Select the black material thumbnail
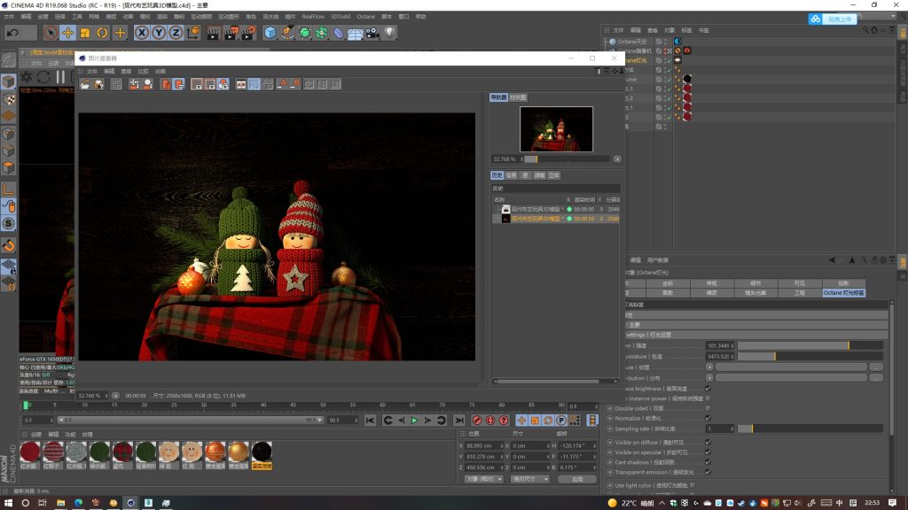 [262, 452]
